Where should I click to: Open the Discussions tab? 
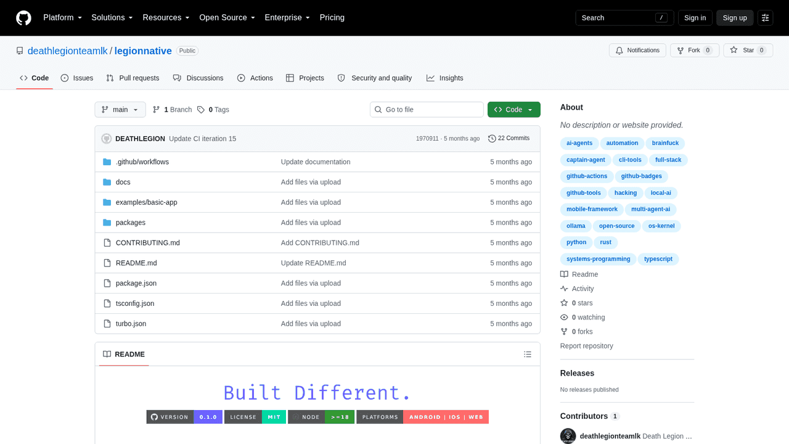point(198,78)
